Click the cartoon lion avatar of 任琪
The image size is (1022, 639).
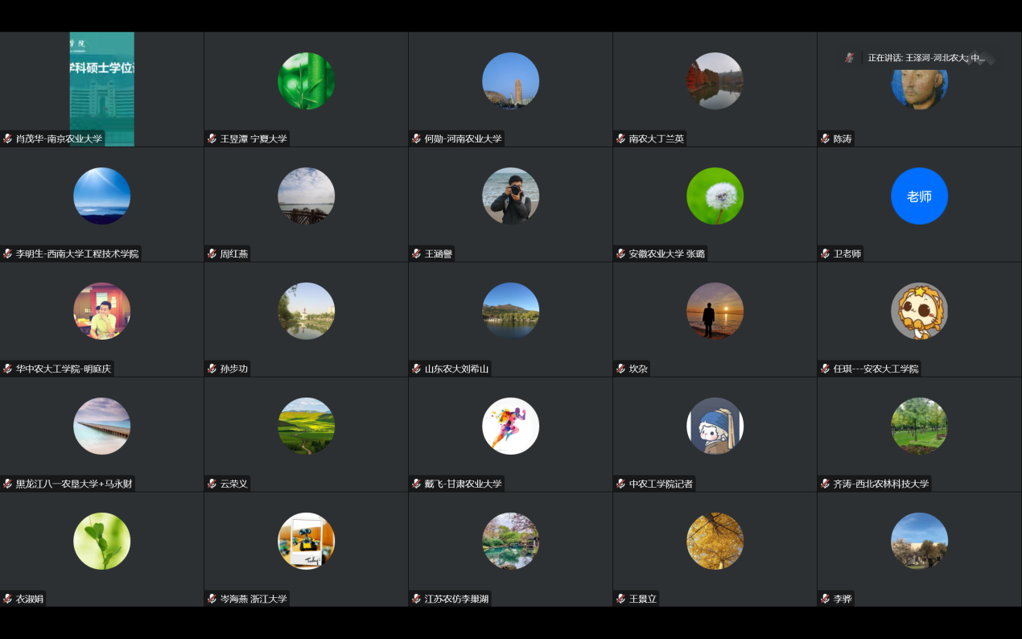click(x=919, y=311)
